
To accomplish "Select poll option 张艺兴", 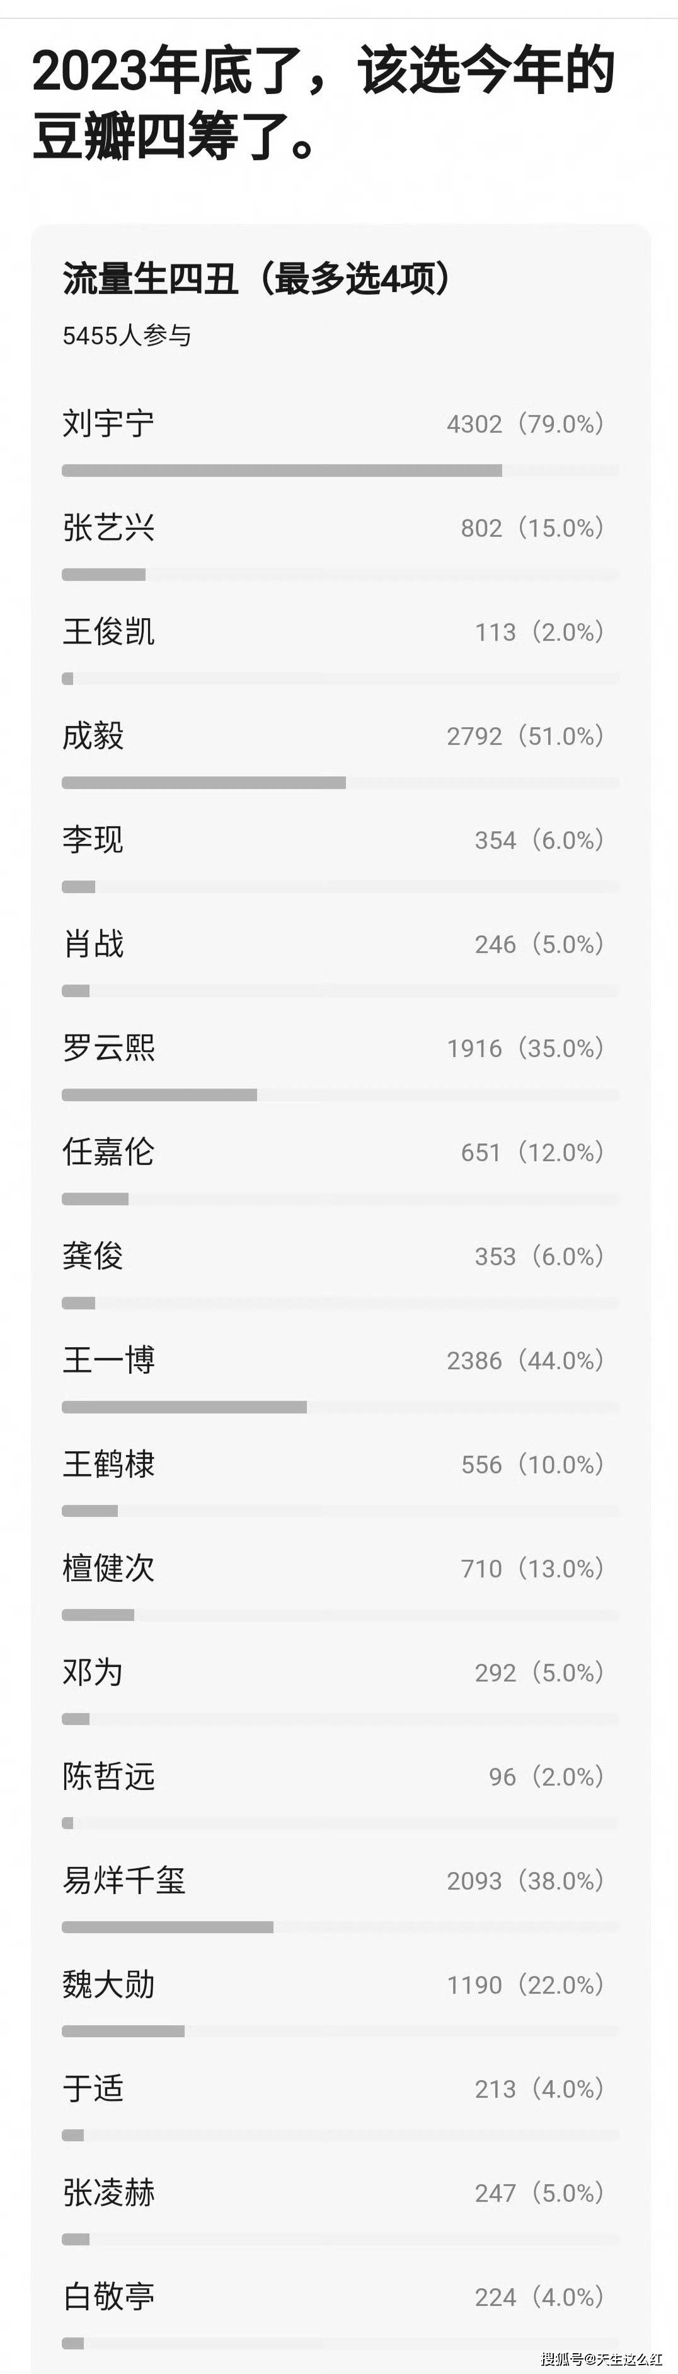I will [x=109, y=528].
